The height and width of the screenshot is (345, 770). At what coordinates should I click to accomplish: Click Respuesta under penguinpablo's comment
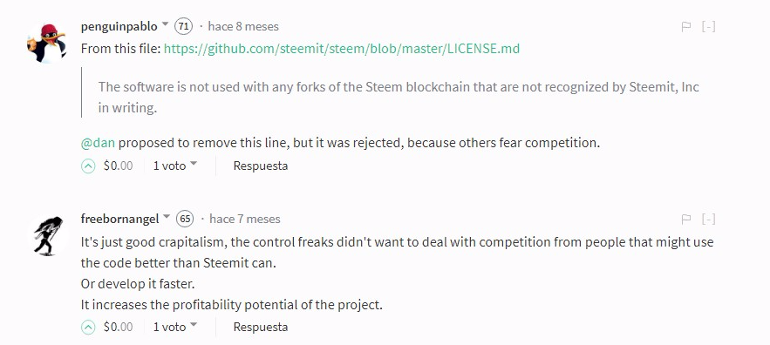pos(260,166)
